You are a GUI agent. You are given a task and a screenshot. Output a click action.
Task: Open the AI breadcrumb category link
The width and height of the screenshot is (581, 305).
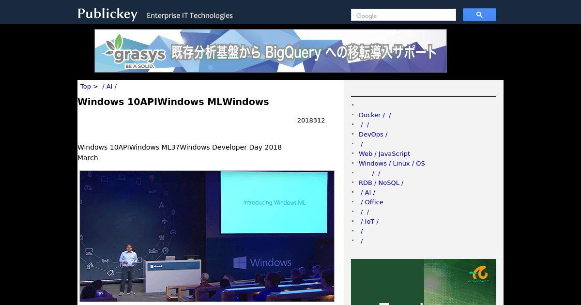(x=109, y=87)
